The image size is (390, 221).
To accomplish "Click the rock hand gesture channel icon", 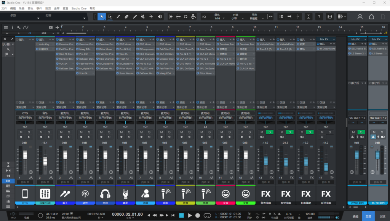I will 125,194.
